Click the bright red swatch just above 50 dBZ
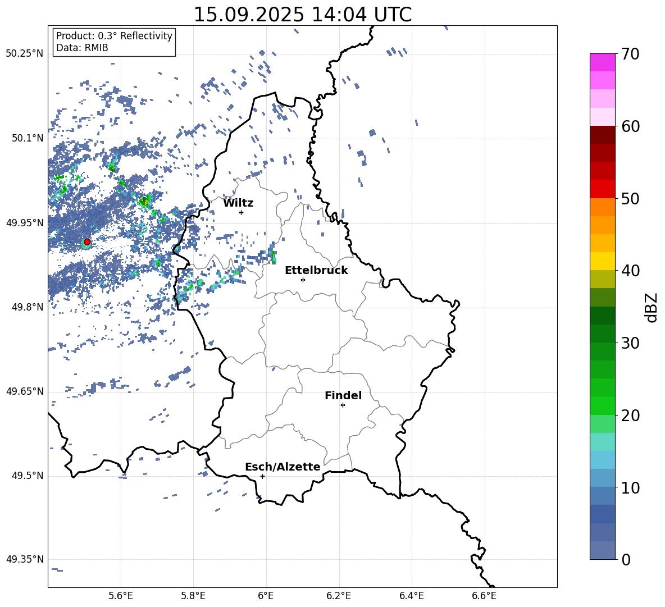The width and height of the screenshot is (665, 607). pos(602,189)
